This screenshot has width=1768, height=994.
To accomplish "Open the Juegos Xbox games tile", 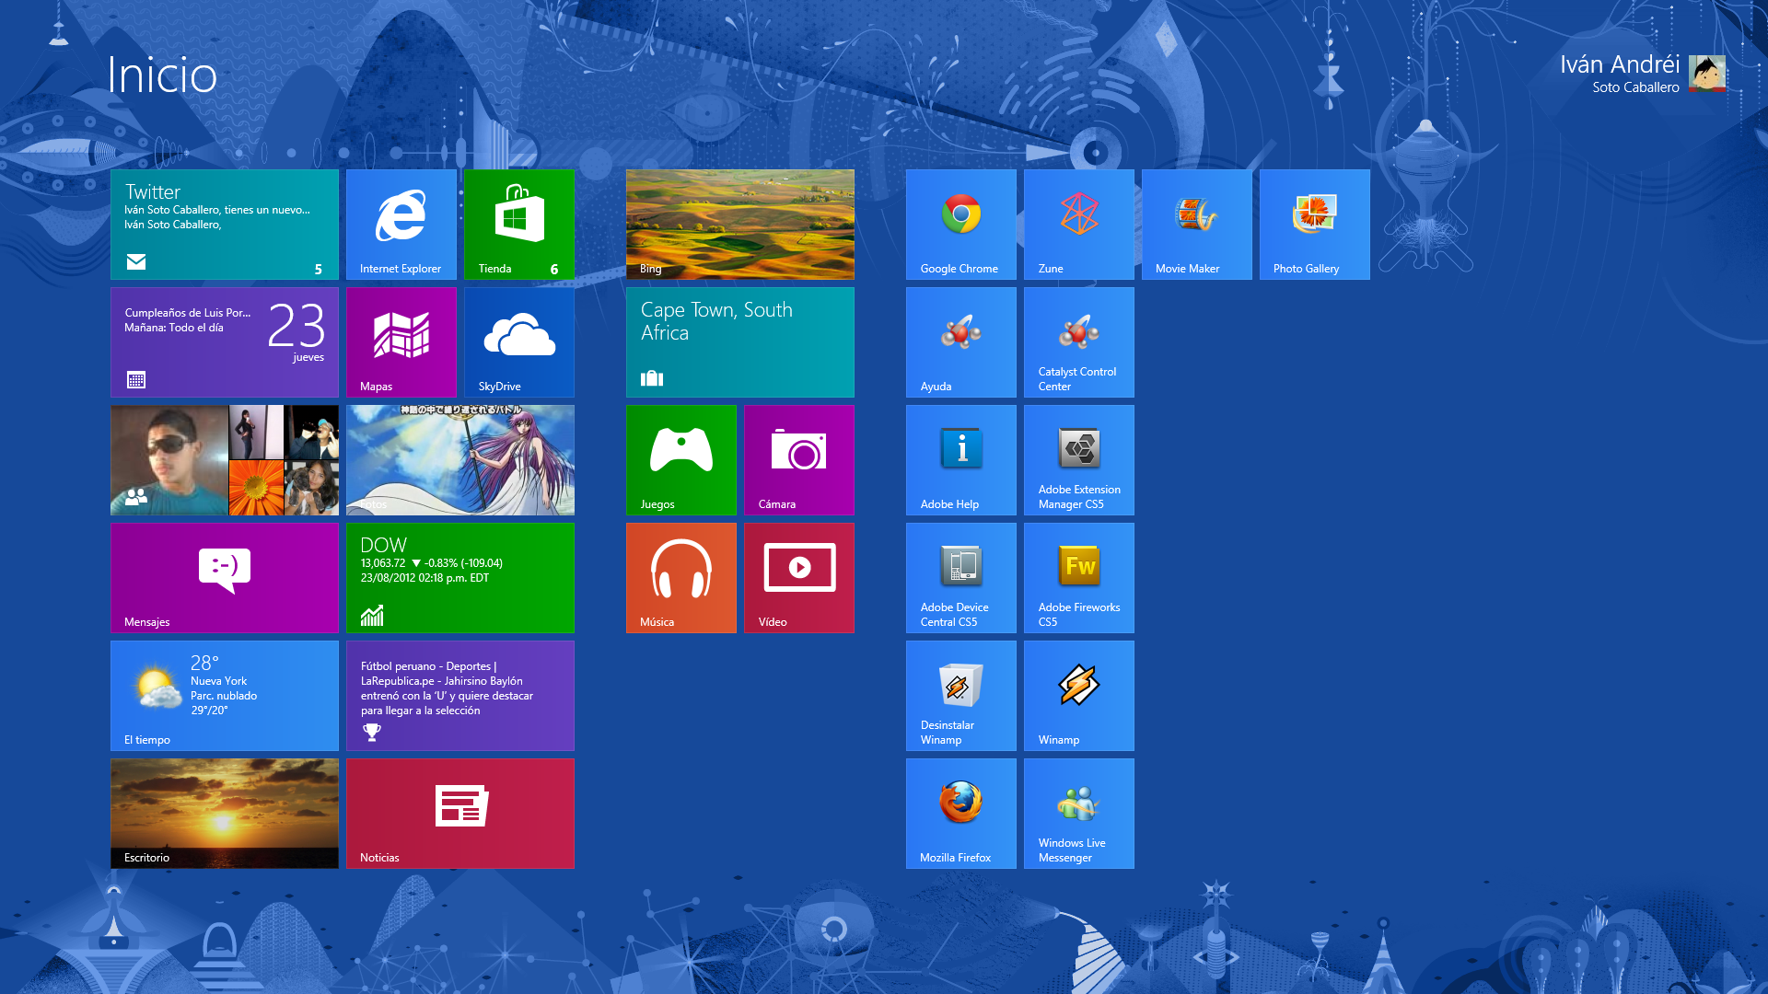I will pyautogui.click(x=681, y=460).
